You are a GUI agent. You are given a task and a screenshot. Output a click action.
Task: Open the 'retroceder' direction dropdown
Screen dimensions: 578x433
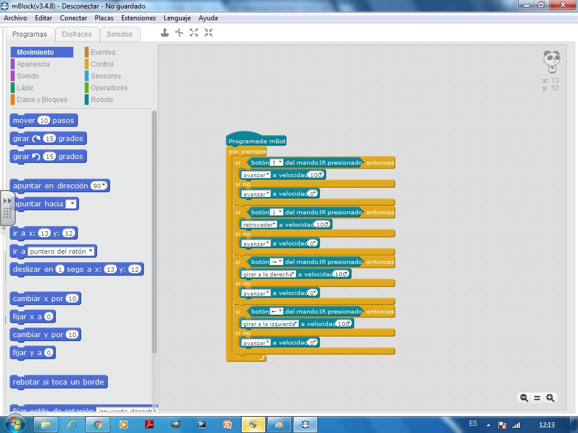tap(274, 224)
